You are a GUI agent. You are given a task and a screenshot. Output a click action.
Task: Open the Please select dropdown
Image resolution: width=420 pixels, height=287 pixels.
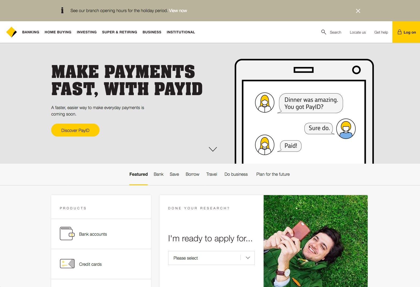tap(211, 258)
